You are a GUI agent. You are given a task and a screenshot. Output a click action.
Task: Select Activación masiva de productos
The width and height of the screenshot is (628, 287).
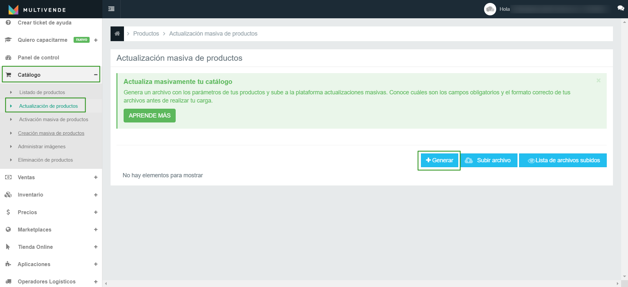53,120
